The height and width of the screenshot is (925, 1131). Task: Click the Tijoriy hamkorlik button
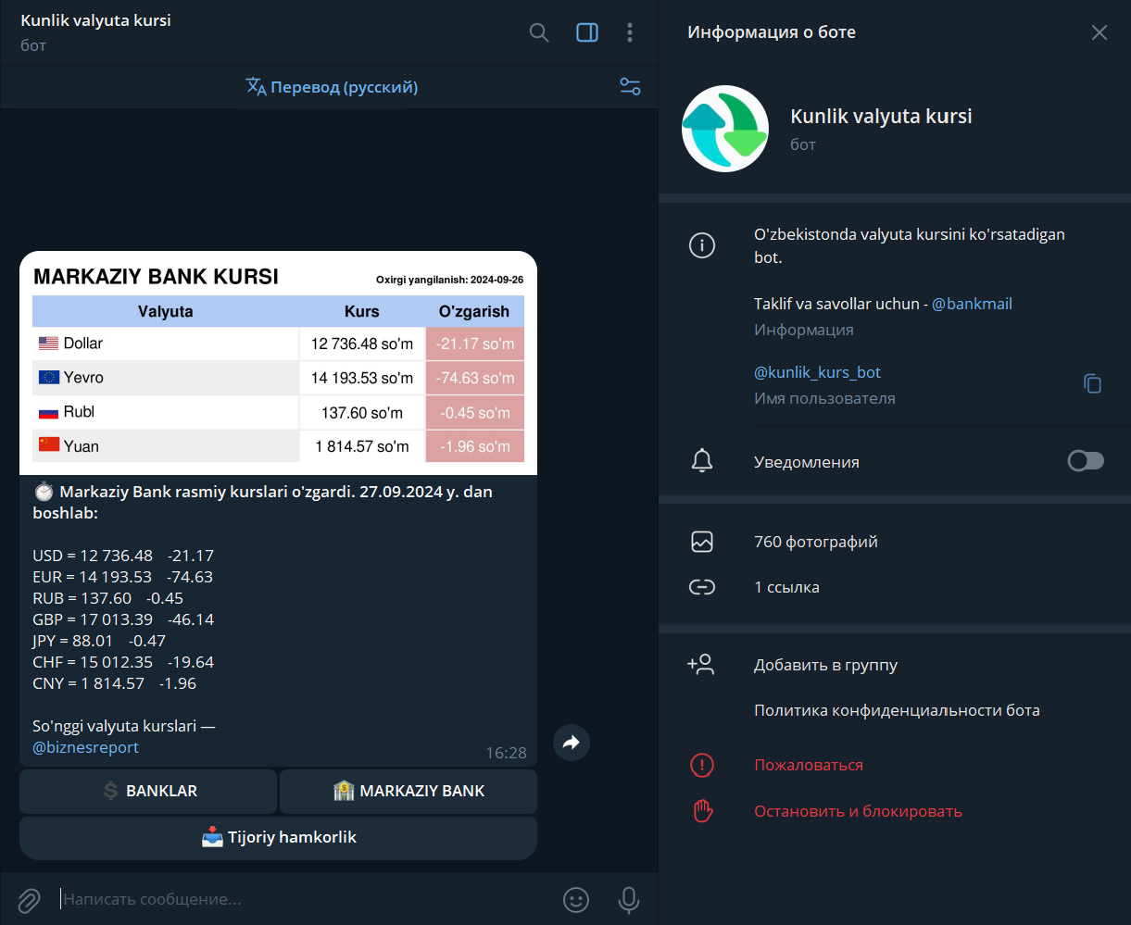278,838
